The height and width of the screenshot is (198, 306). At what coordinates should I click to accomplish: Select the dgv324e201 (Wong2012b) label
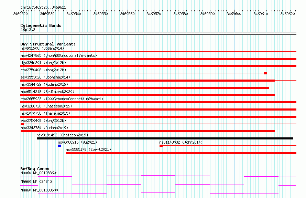pyautogui.click(x=43, y=63)
